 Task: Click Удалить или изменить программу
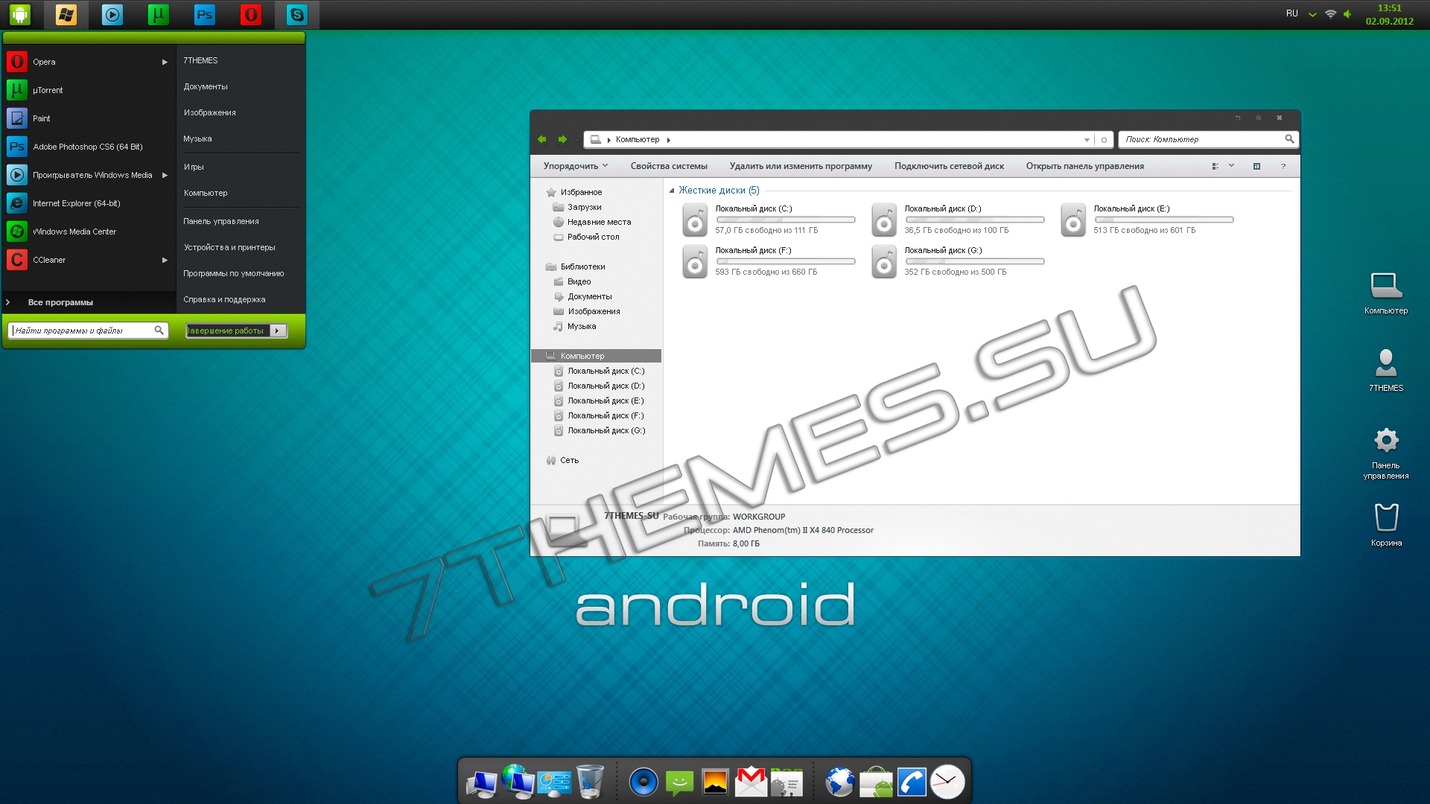pos(801,166)
